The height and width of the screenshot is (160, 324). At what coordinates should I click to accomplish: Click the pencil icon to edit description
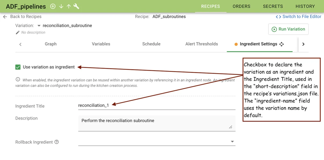point(18,32)
